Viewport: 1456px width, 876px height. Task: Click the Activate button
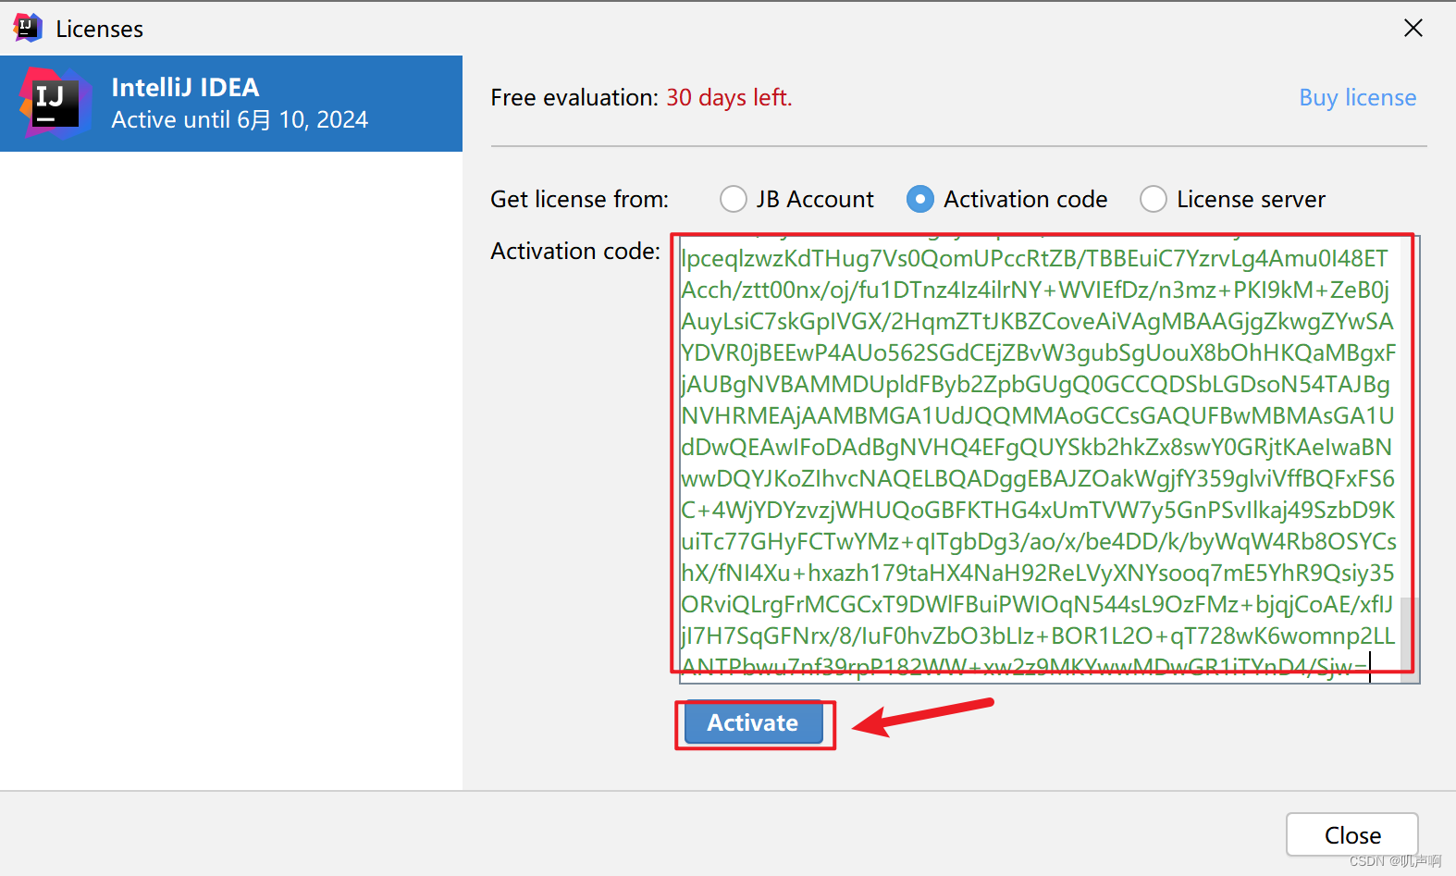coord(753,722)
